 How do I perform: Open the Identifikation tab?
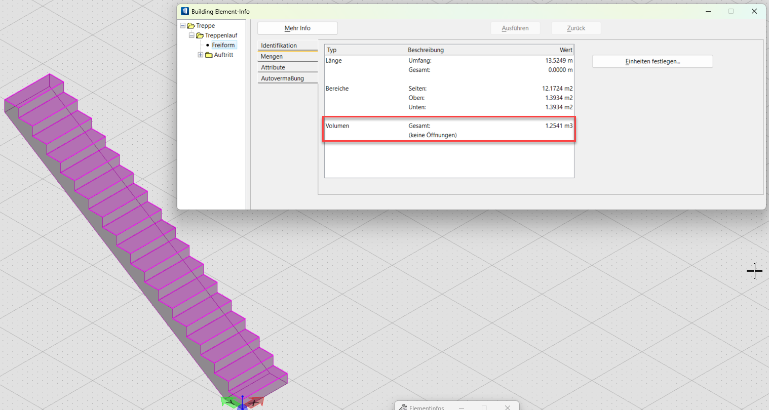pos(288,46)
